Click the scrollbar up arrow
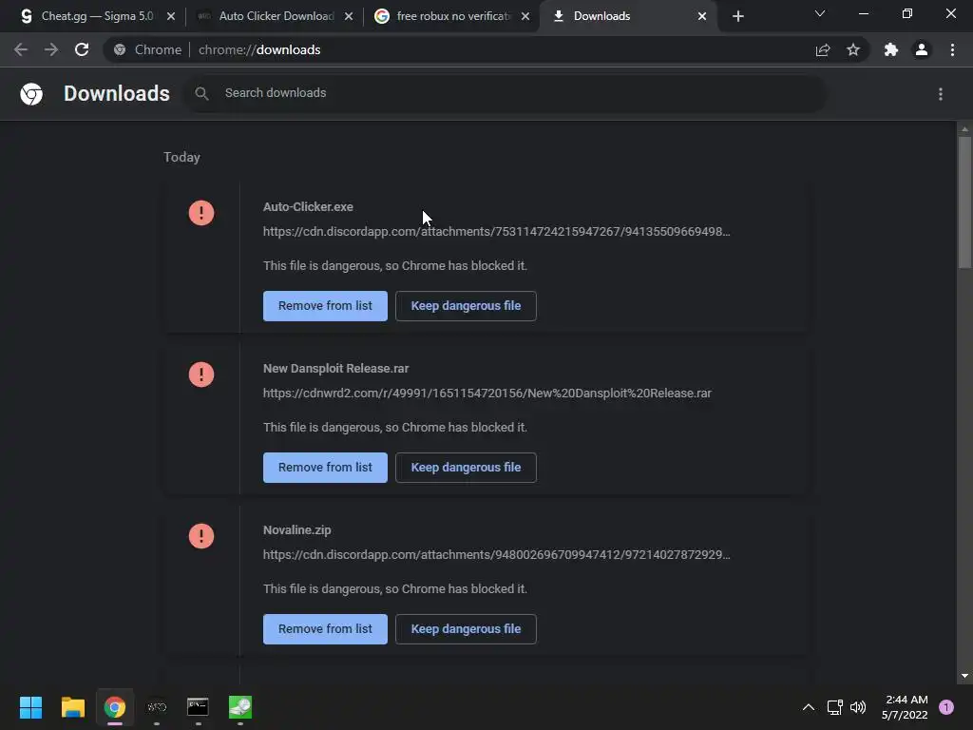 [x=964, y=129]
